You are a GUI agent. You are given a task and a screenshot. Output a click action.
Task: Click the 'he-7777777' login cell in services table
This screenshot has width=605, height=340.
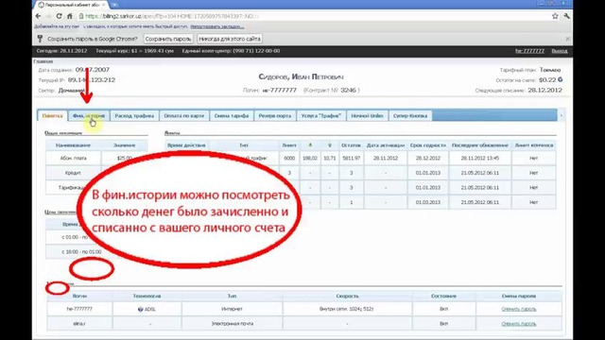[79, 309]
